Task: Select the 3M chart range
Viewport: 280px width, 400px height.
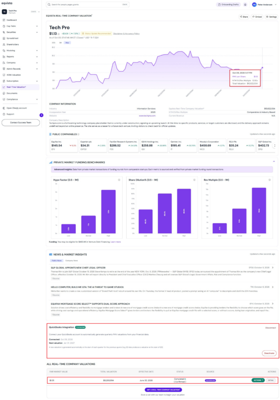Action: point(61,43)
